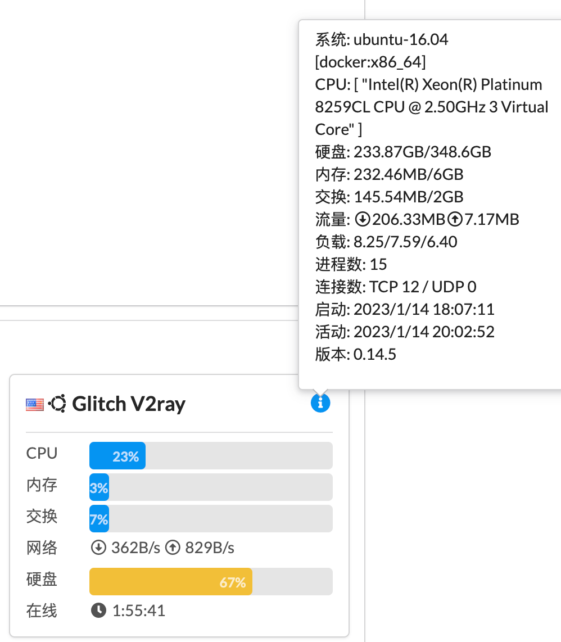The height and width of the screenshot is (642, 561).
Task: Click the Glitch V2ray server title
Action: 129,404
